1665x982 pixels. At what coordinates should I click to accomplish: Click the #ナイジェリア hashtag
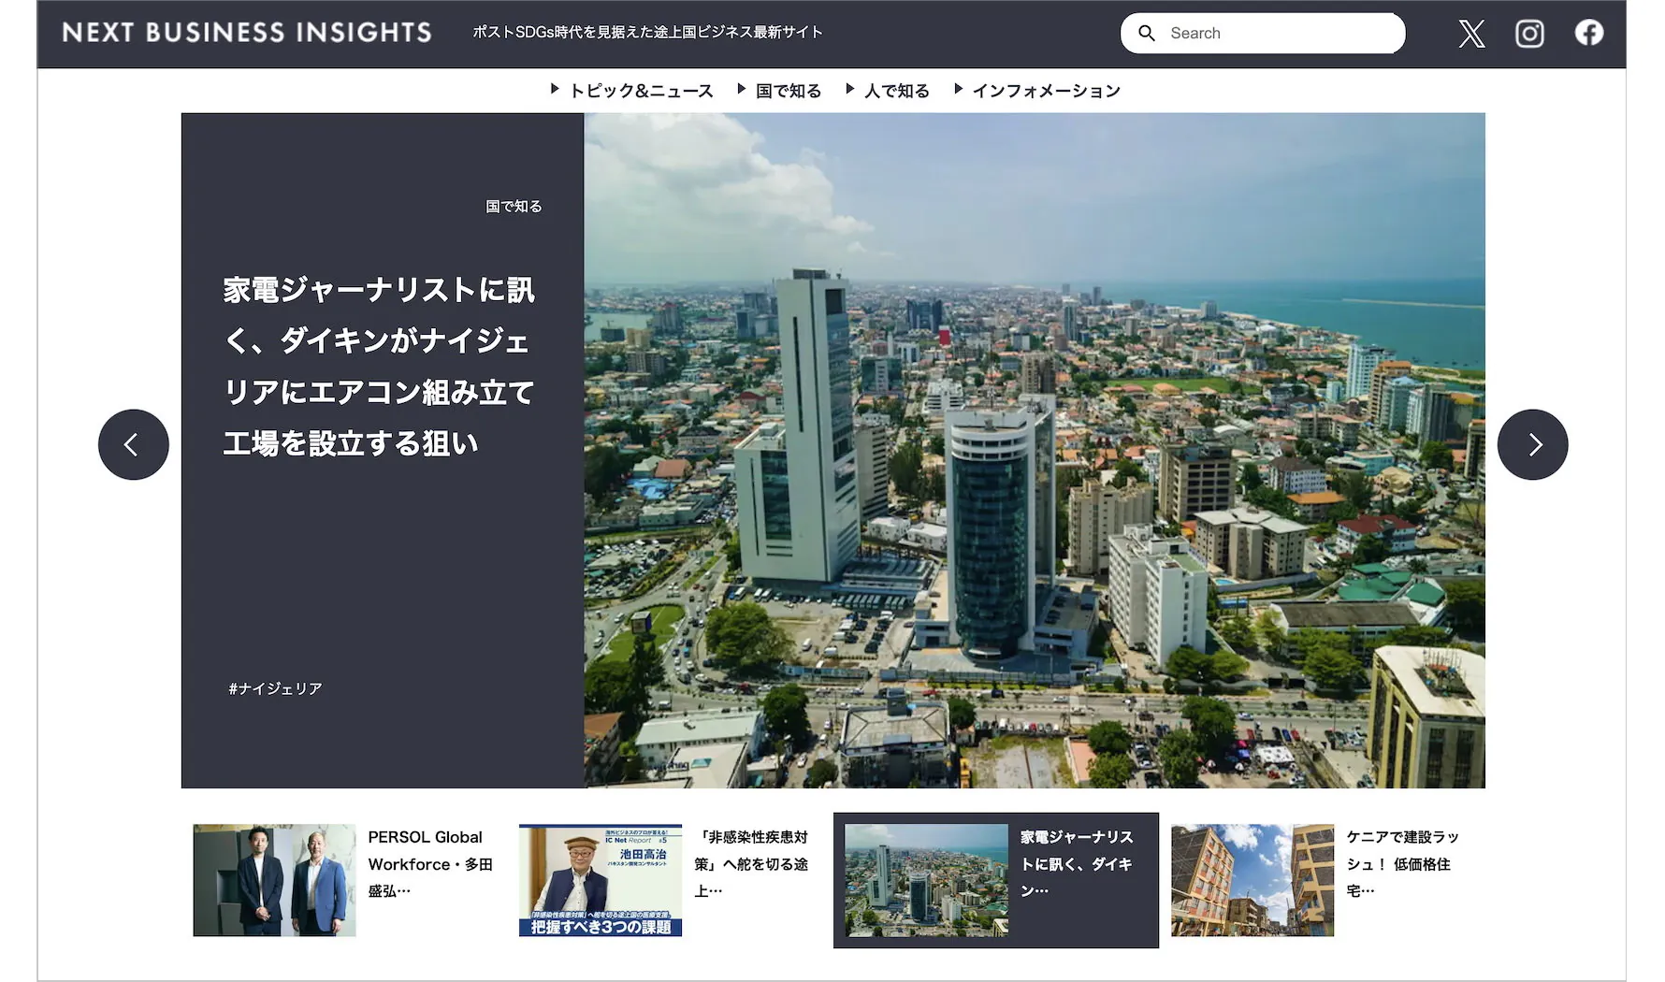point(275,688)
